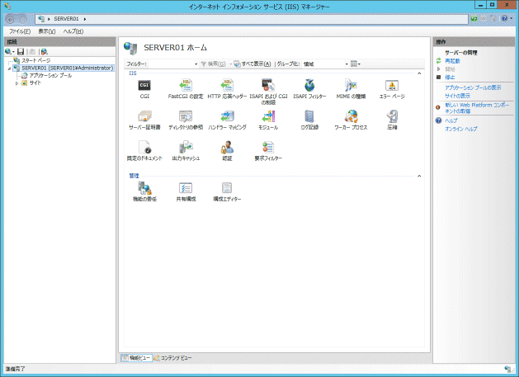
Task: Click 再起動 action link
Action: (452, 61)
